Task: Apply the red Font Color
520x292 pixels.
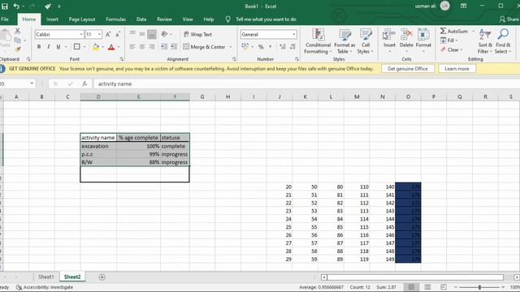Action: coord(111,47)
